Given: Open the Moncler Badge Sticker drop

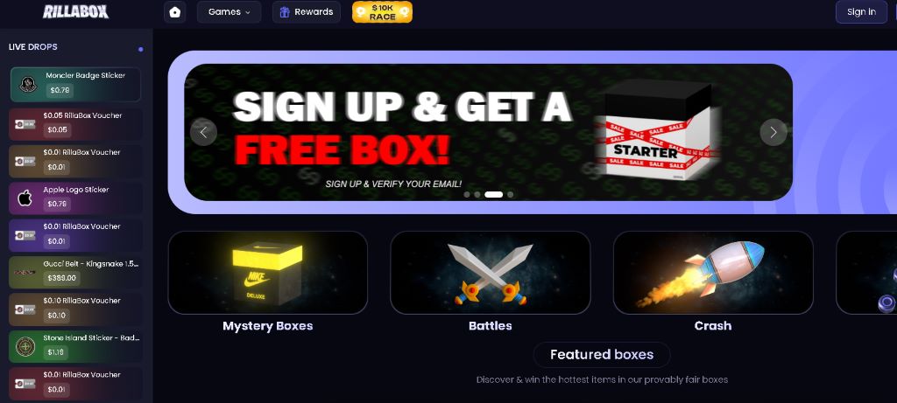Looking at the screenshot, I should (75, 85).
